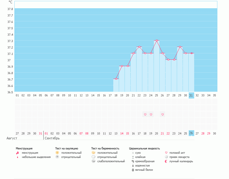The width and height of the screenshot is (229, 179).
Task: Click the heart marker on cycle day 26
Action: pyautogui.click(x=162, y=114)
